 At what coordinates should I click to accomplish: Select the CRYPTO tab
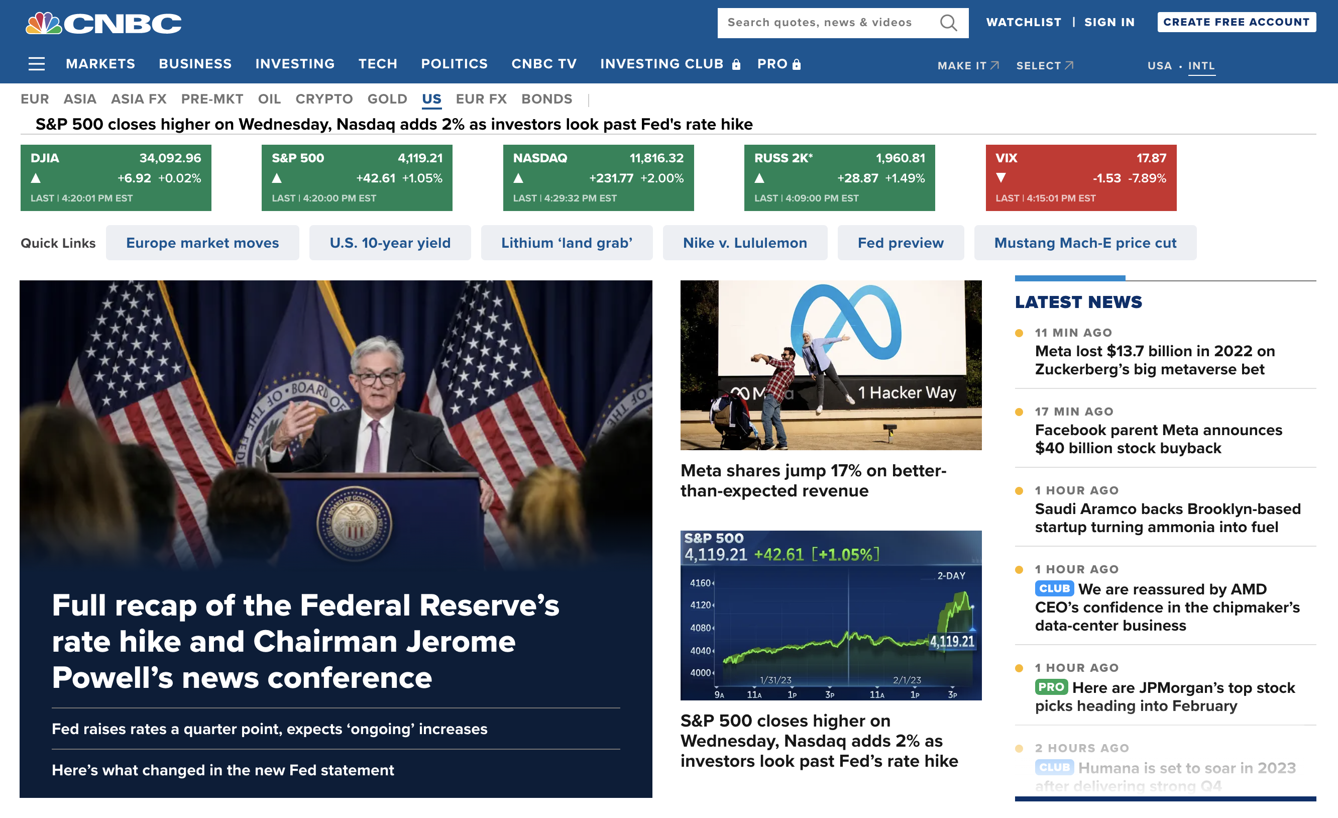(x=323, y=99)
